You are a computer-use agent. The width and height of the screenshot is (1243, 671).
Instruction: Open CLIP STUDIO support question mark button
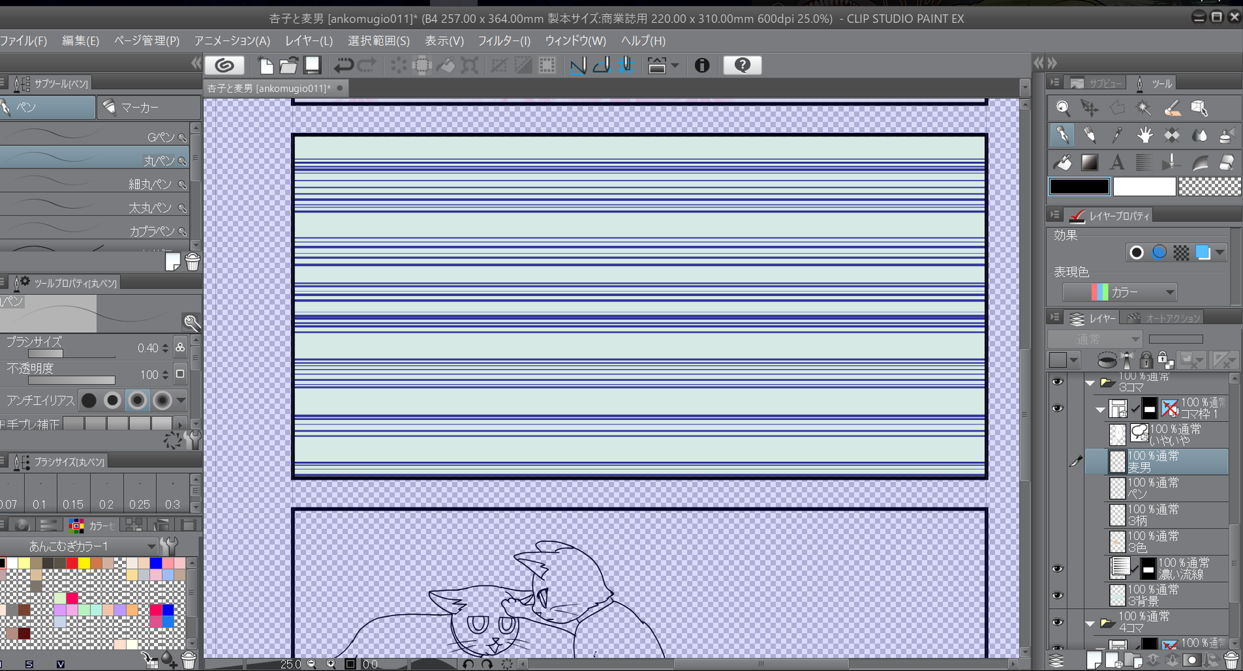tap(742, 65)
